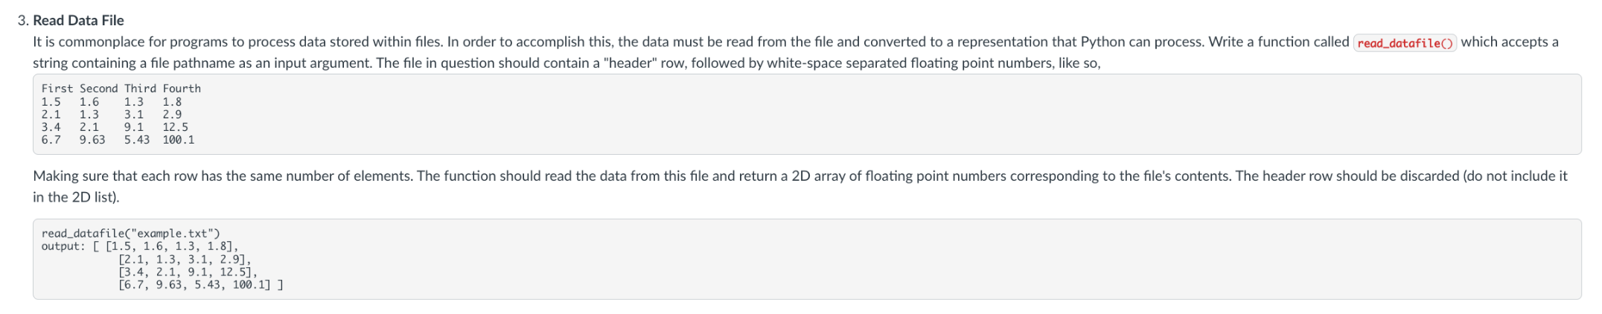Click the "Read Data File" heading

pyautogui.click(x=78, y=20)
